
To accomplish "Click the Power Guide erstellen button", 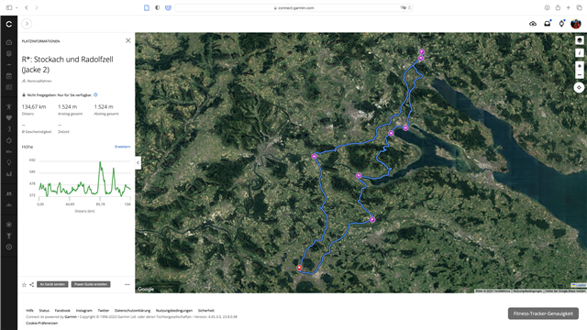I will tap(91, 284).
